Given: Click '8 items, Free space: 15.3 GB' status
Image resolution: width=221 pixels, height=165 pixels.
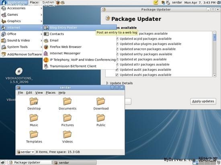Looking at the screenshot, I should point(58,152).
